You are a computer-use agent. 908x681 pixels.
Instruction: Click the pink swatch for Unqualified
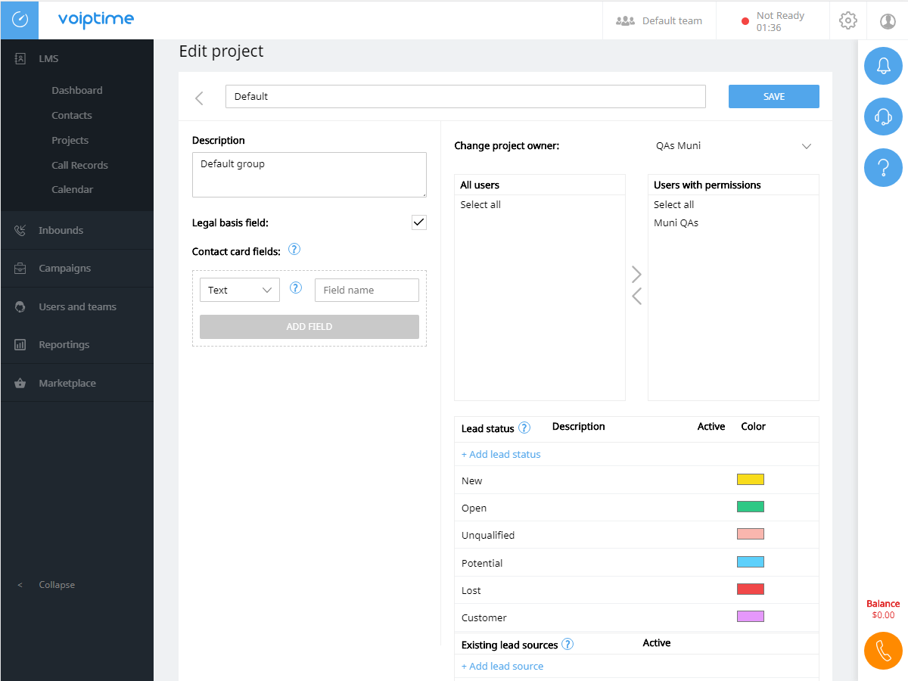pyautogui.click(x=751, y=533)
